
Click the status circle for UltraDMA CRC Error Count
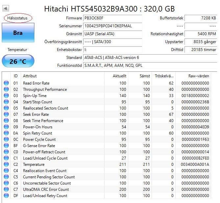pos(6,190)
